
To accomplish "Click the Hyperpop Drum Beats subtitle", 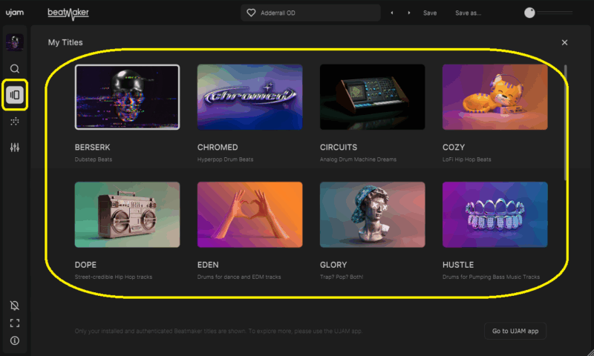I will 225,159.
